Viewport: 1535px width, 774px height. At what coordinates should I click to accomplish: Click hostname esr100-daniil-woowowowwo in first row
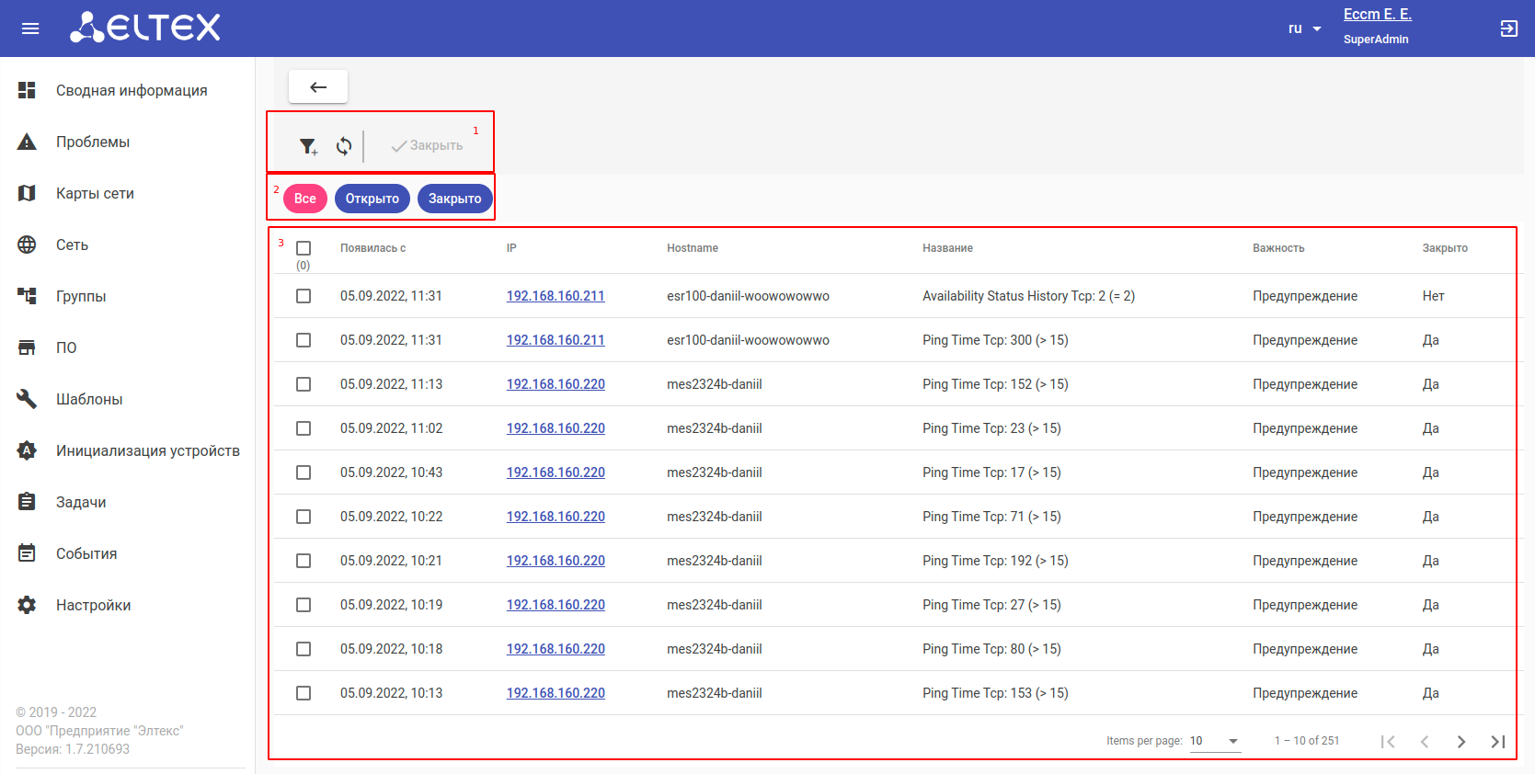pyautogui.click(x=748, y=296)
